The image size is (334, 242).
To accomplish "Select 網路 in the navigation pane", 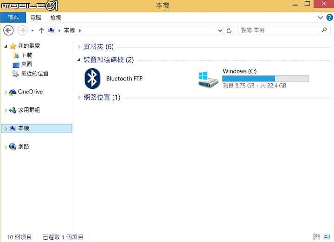I will (24, 147).
